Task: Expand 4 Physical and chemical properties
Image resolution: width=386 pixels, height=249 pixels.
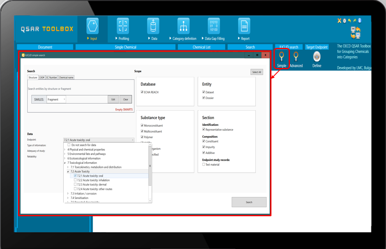Action: click(x=65, y=149)
